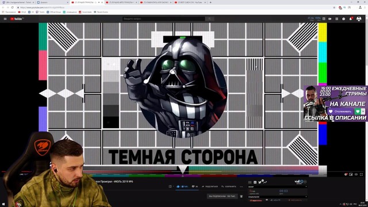Dislike the video with thumbs down
Viewport: 368px width, 207px height.
click(x=195, y=186)
